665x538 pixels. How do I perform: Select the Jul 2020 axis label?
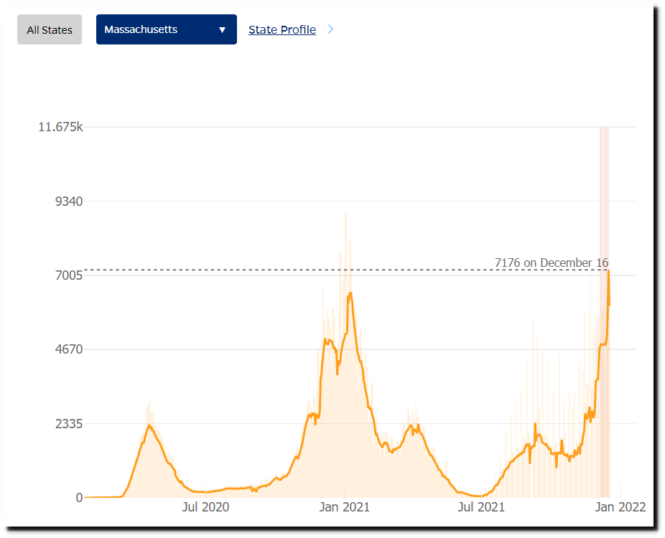(x=205, y=507)
